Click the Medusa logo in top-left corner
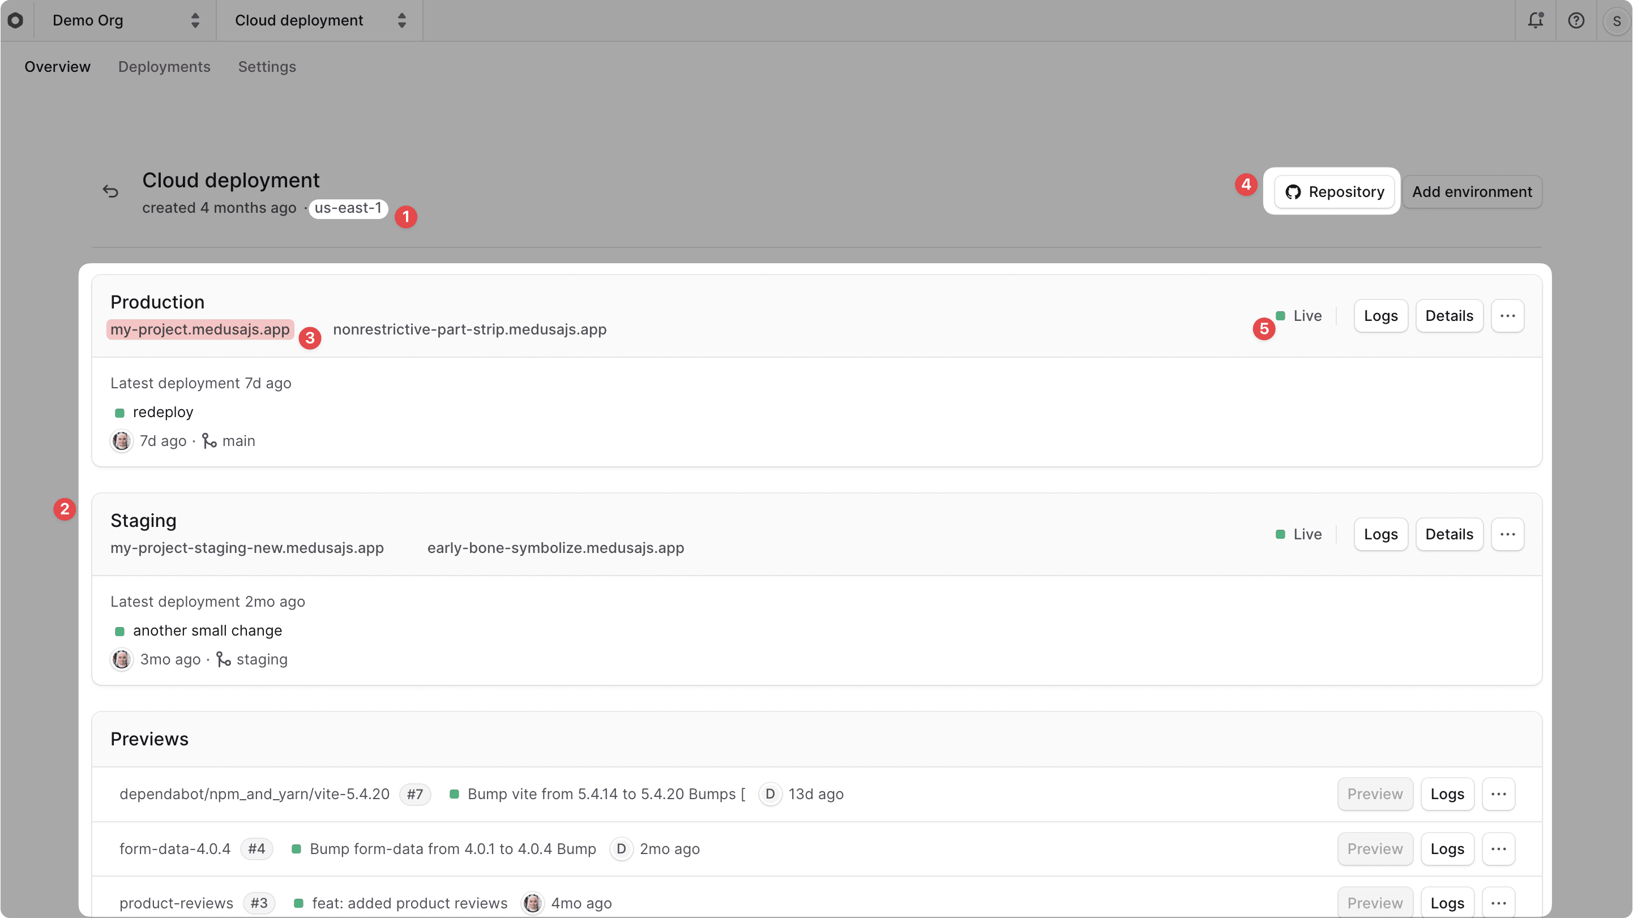The width and height of the screenshot is (1633, 918). tap(16, 20)
